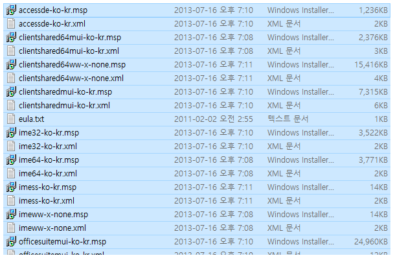The height and width of the screenshot is (260, 395).
Task: Click the document icon of clientshared64ww-x-none.xml
Action: [x=11, y=78]
